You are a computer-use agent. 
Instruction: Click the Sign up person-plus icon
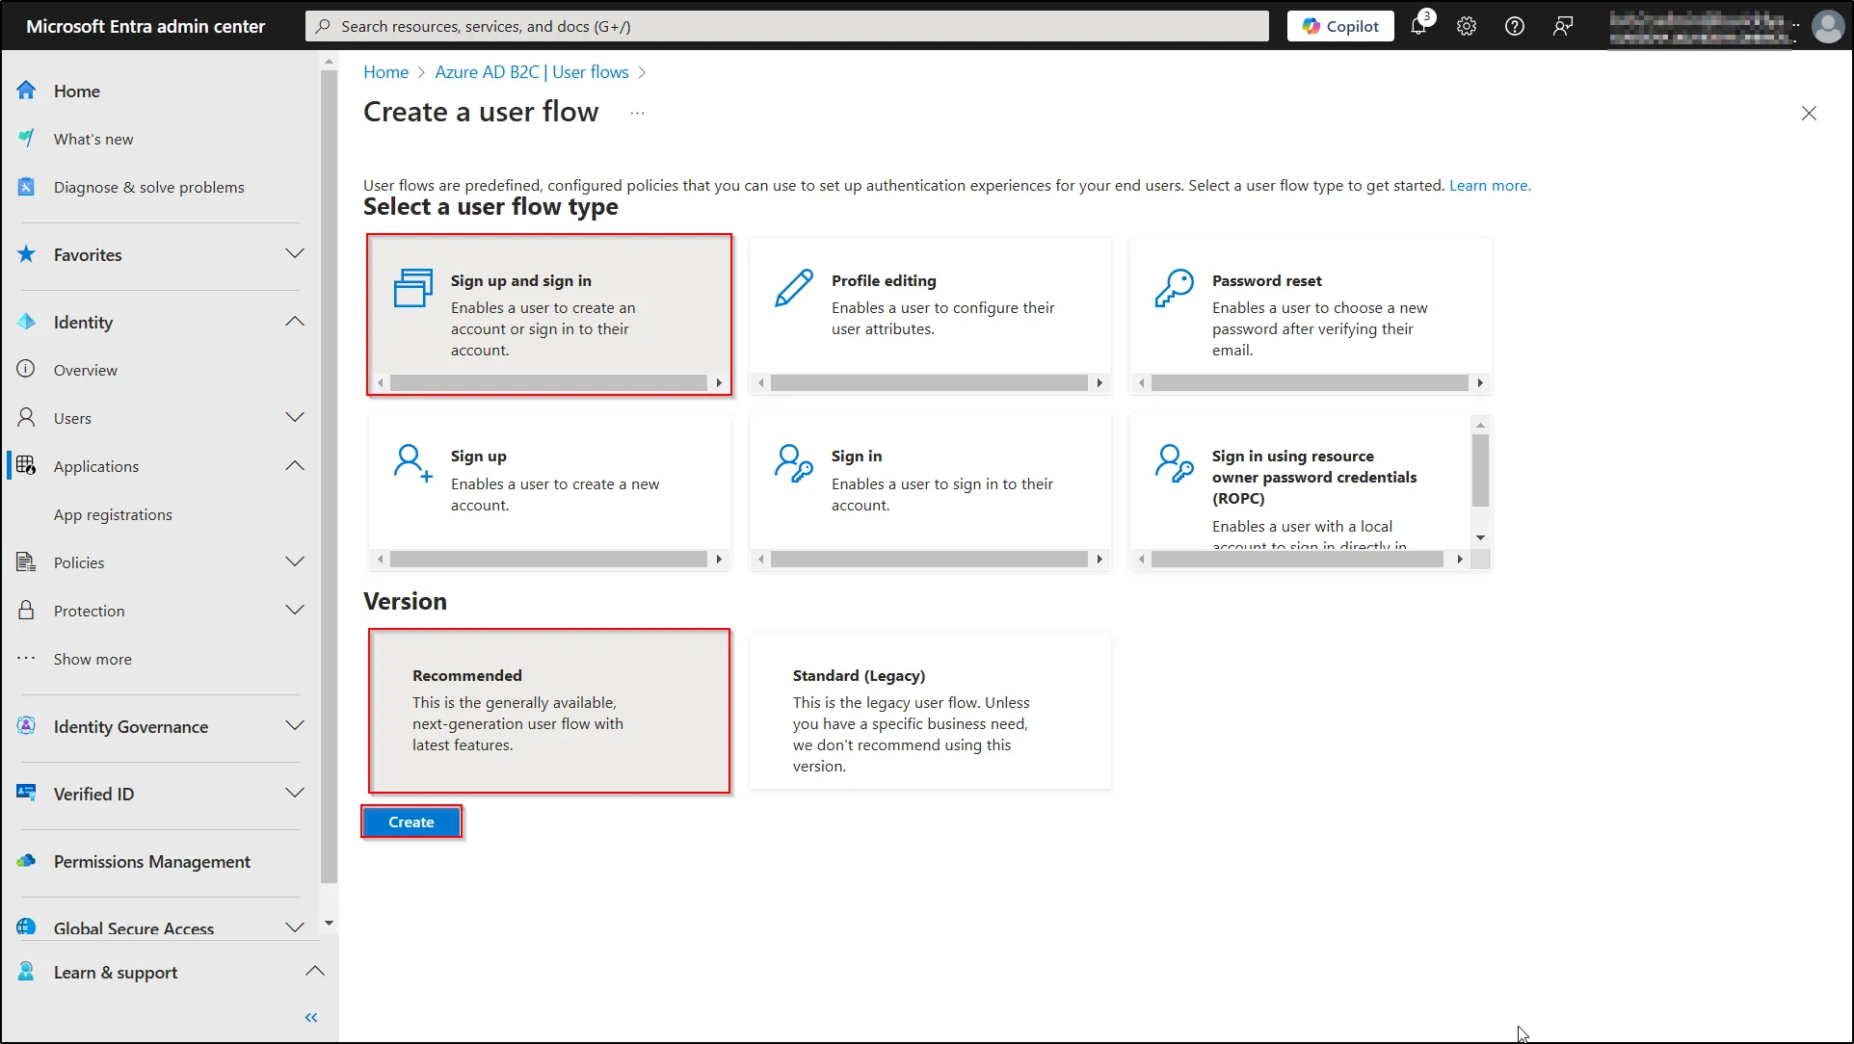pos(413,463)
